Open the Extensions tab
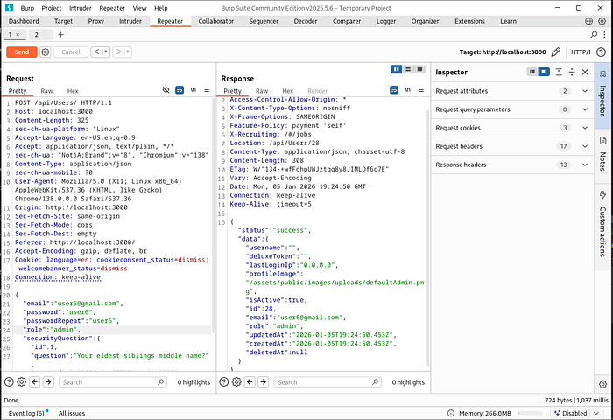 click(x=469, y=21)
